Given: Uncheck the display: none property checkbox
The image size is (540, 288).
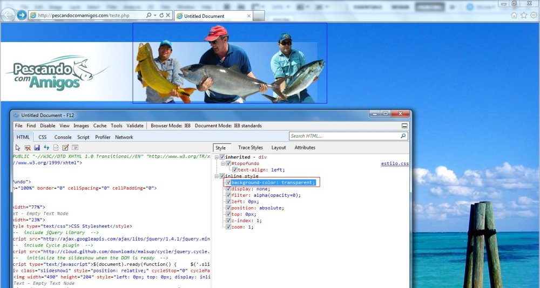Looking at the screenshot, I should pos(228,189).
